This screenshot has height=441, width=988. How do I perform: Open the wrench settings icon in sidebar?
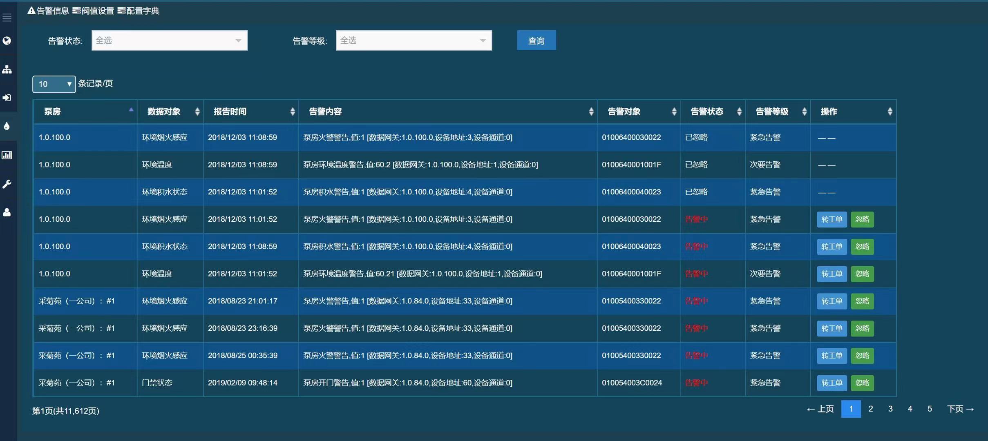coord(7,184)
